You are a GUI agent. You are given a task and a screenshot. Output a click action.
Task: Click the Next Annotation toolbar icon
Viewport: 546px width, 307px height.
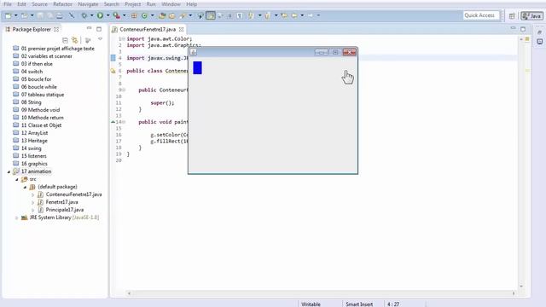251,15
